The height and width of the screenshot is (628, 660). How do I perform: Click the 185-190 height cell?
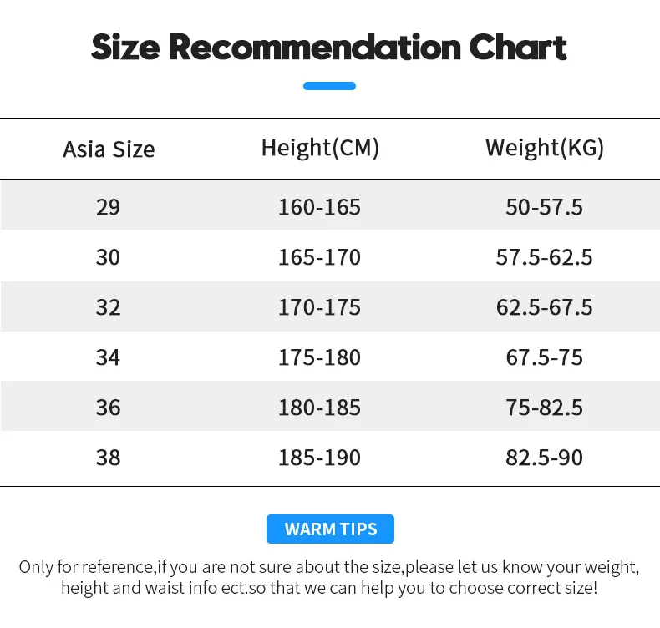click(319, 458)
